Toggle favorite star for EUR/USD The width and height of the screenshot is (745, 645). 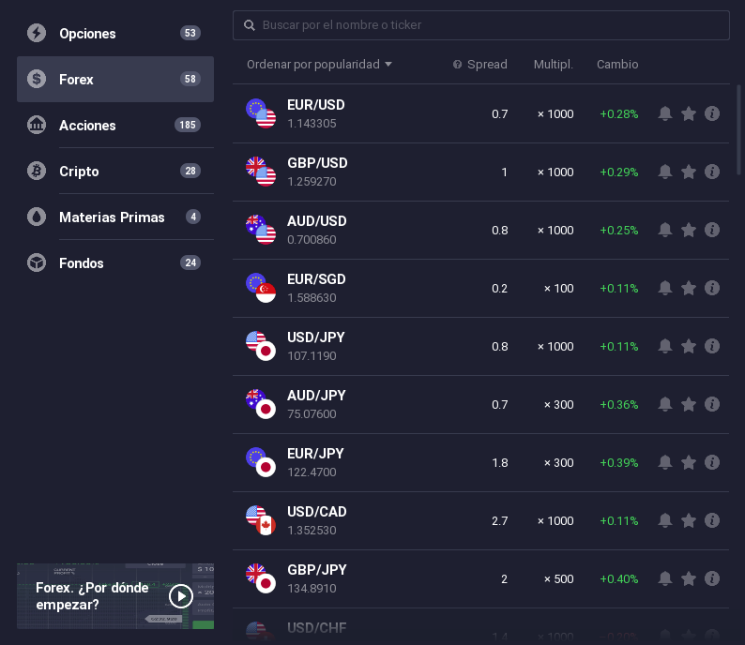click(689, 114)
